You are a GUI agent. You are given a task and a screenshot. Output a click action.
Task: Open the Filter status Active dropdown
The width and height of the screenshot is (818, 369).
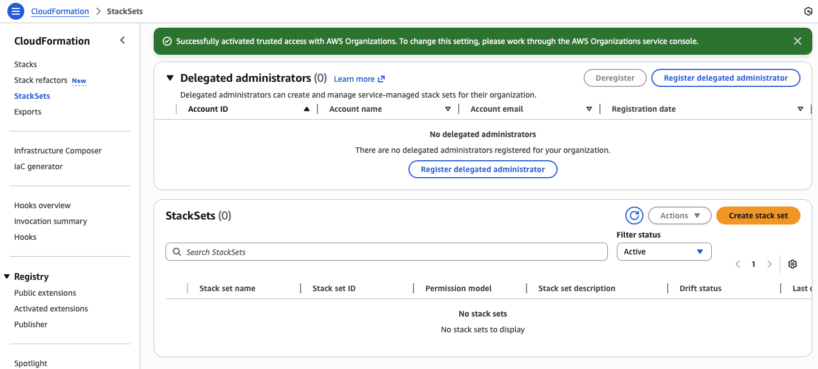(664, 252)
